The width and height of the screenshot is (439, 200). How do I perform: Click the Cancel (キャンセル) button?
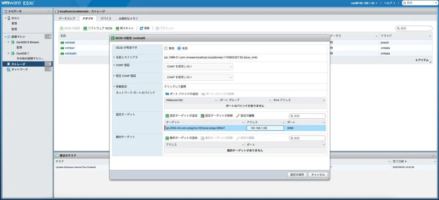318,175
